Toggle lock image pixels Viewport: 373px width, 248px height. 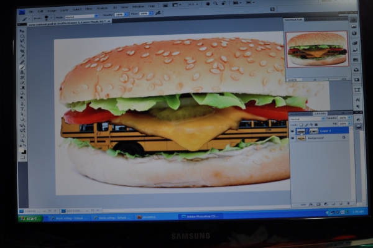coord(306,124)
